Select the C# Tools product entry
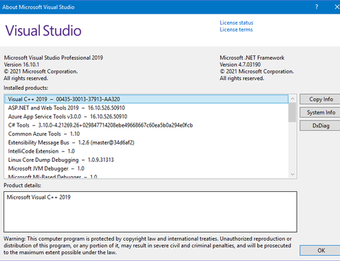 coord(146,125)
